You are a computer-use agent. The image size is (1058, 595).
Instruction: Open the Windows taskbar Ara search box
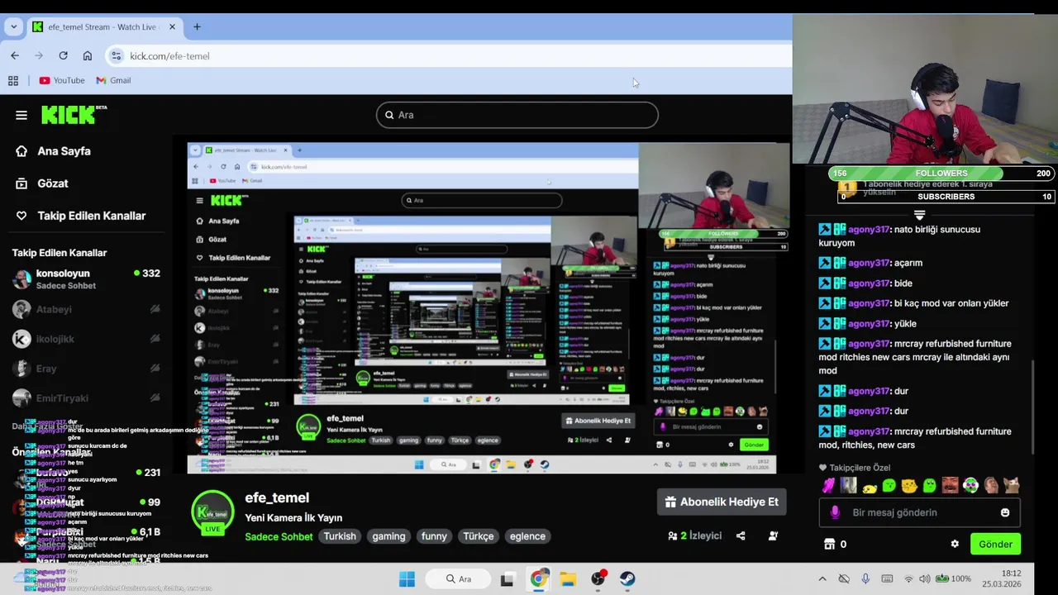coord(459,579)
